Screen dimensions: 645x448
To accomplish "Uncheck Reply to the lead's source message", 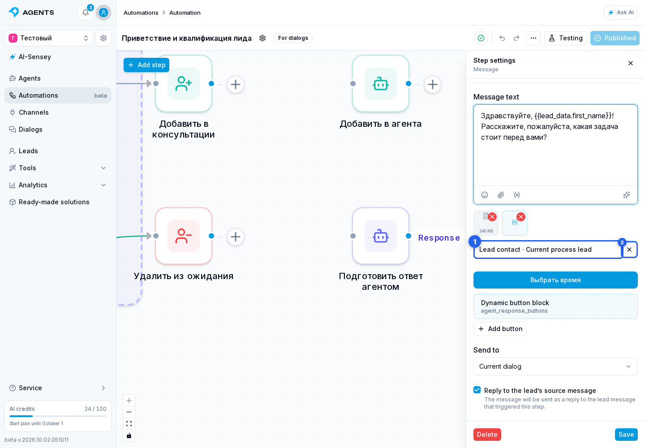I will pyautogui.click(x=477, y=390).
